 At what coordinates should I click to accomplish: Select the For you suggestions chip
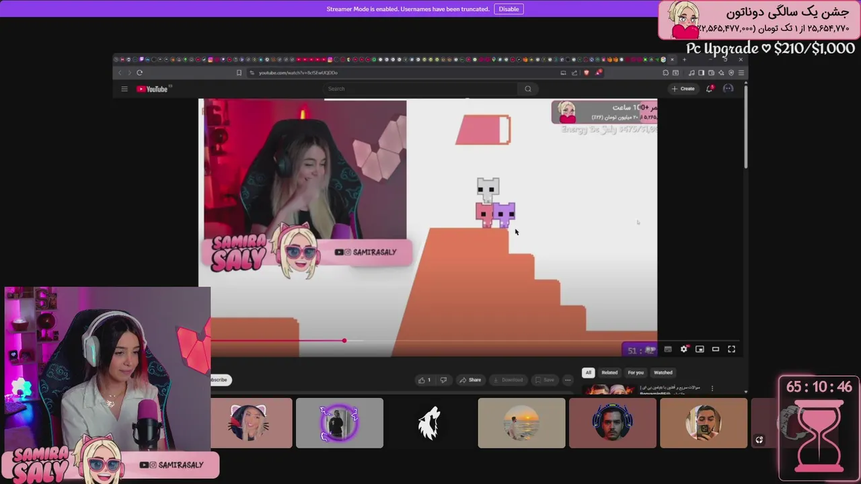click(x=636, y=372)
